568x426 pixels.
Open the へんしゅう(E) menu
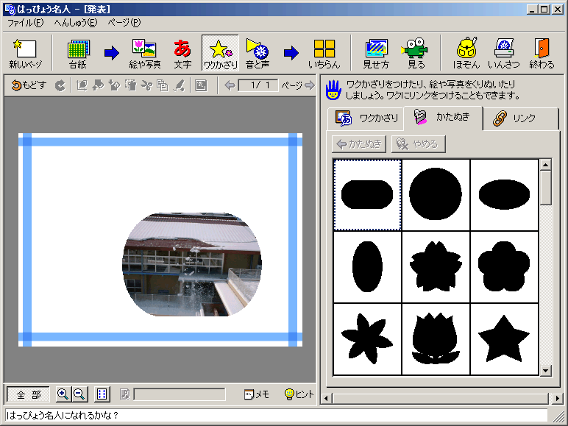tap(76, 23)
